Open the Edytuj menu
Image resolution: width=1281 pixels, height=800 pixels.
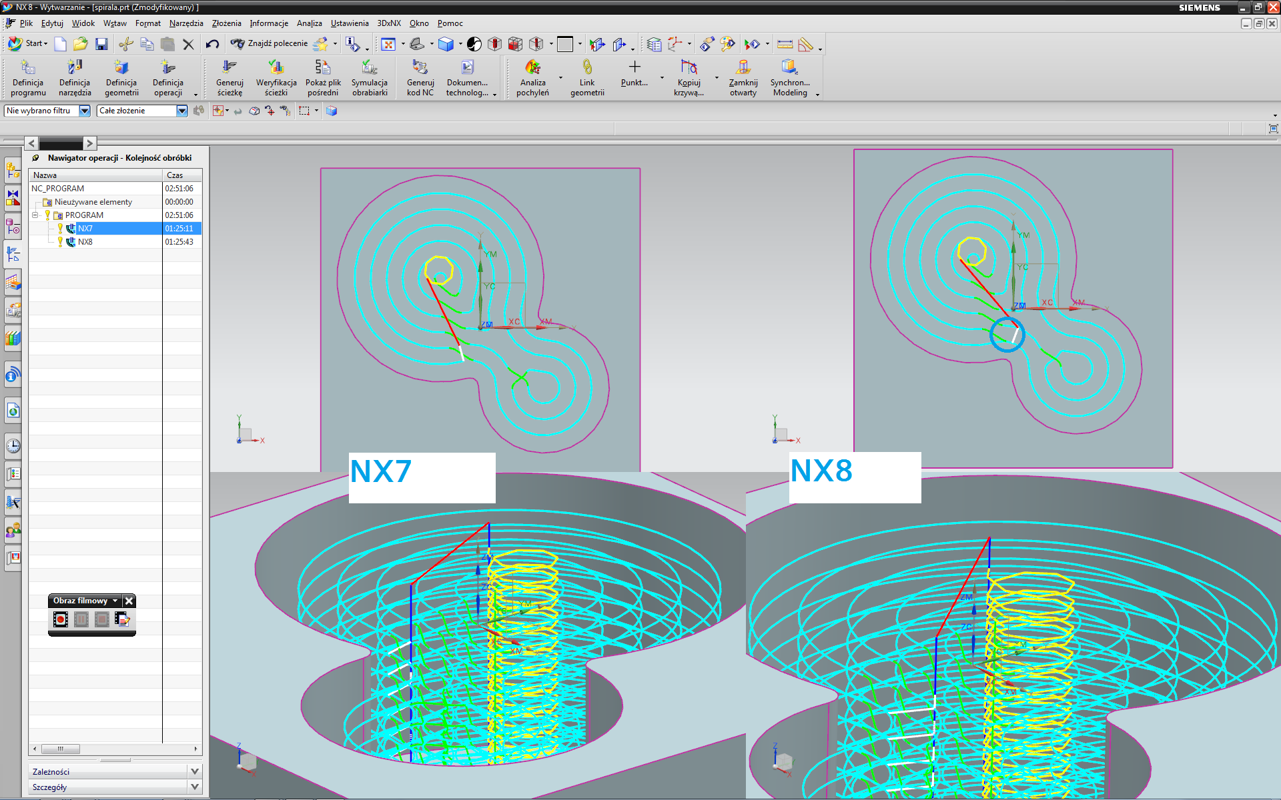click(52, 23)
